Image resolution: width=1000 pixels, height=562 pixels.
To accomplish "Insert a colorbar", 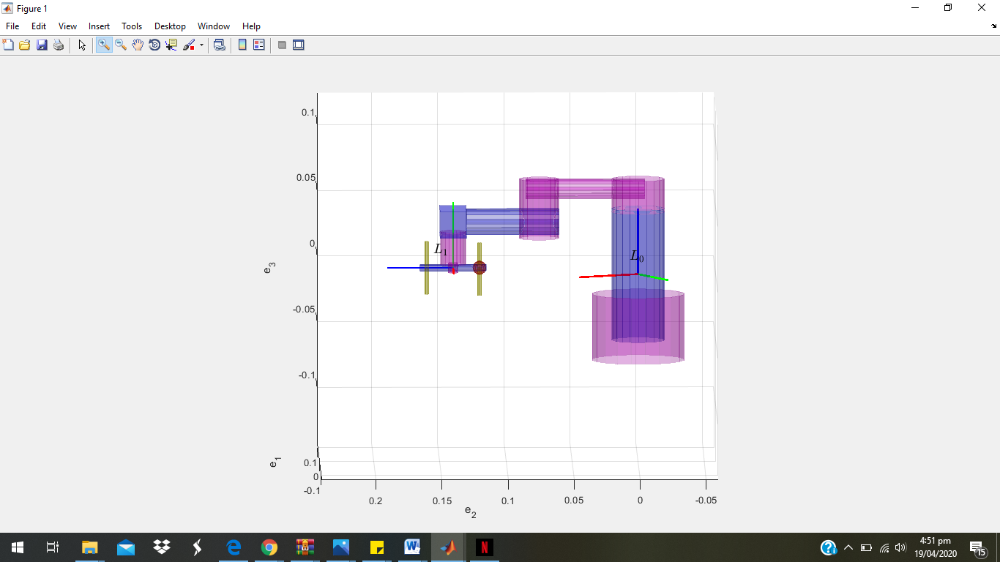I will point(242,45).
